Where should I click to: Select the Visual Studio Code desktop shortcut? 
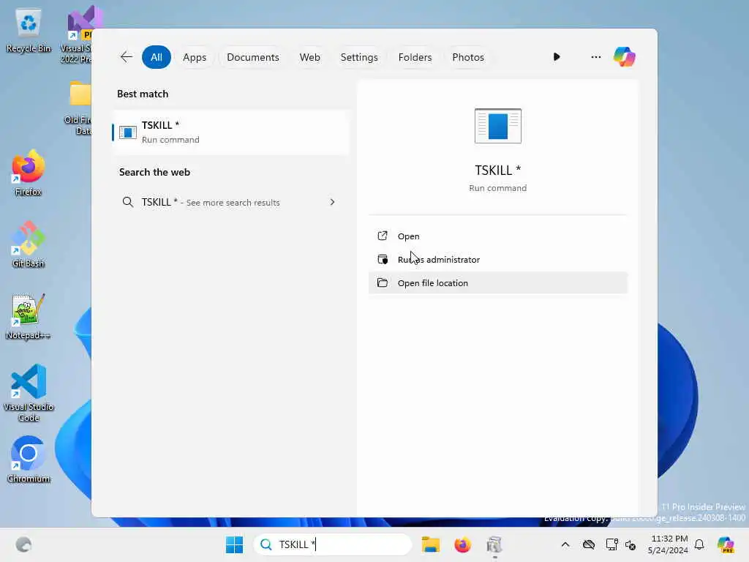pos(29,393)
